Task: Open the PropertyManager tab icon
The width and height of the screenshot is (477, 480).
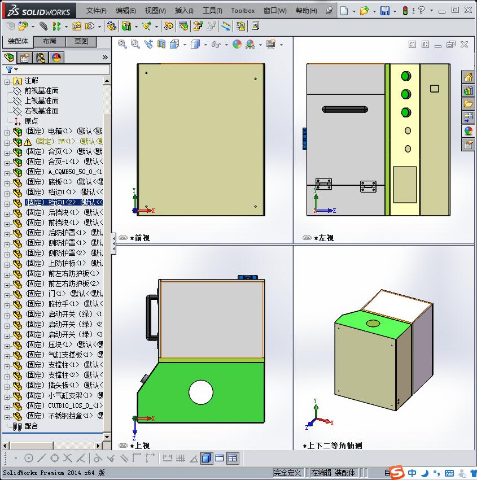Action: coord(25,58)
